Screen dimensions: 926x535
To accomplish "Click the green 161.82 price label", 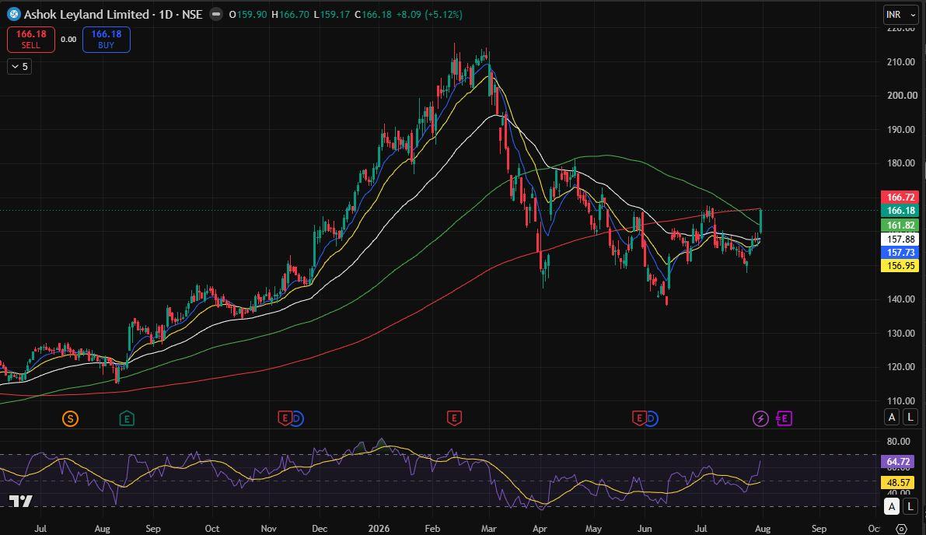I will coord(900,225).
